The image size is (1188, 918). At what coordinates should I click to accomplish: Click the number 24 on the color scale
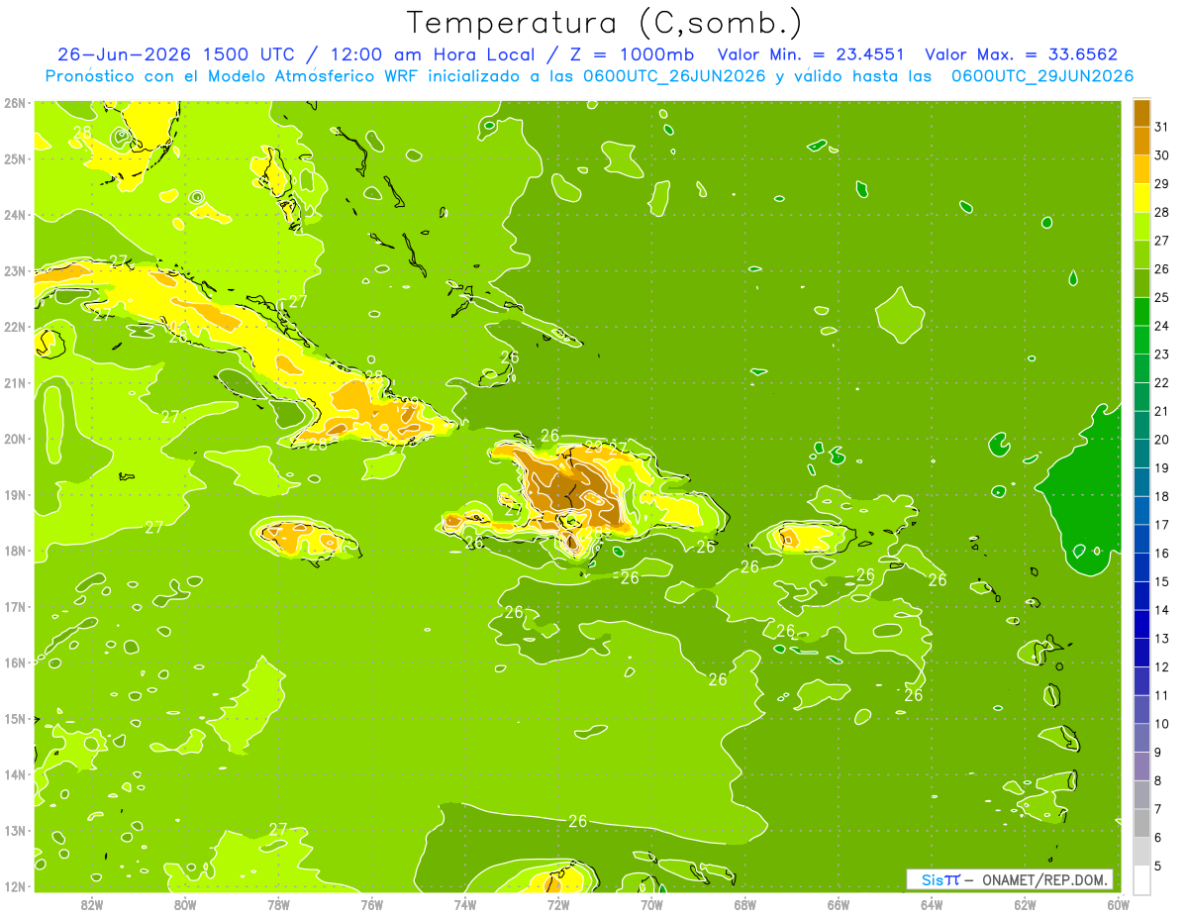tap(1161, 326)
